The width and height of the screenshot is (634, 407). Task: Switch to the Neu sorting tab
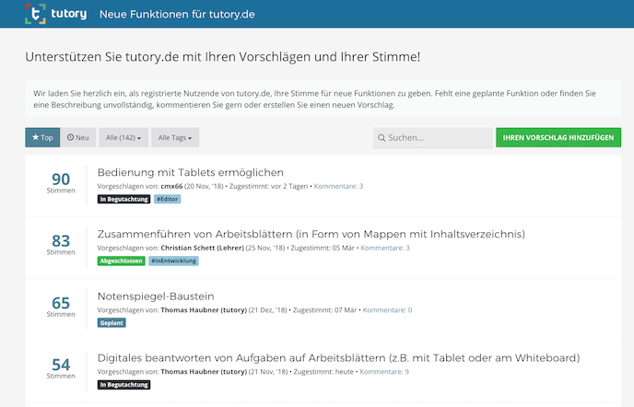click(x=78, y=138)
